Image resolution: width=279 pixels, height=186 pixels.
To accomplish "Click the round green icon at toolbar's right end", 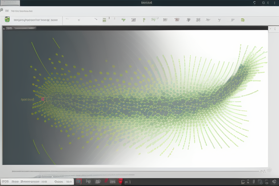I will click(242, 20).
